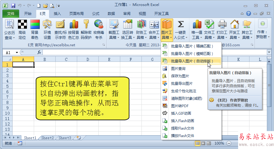Open the 公农历查询 calendar lookup tool
274x149 pixels.
(10, 30)
